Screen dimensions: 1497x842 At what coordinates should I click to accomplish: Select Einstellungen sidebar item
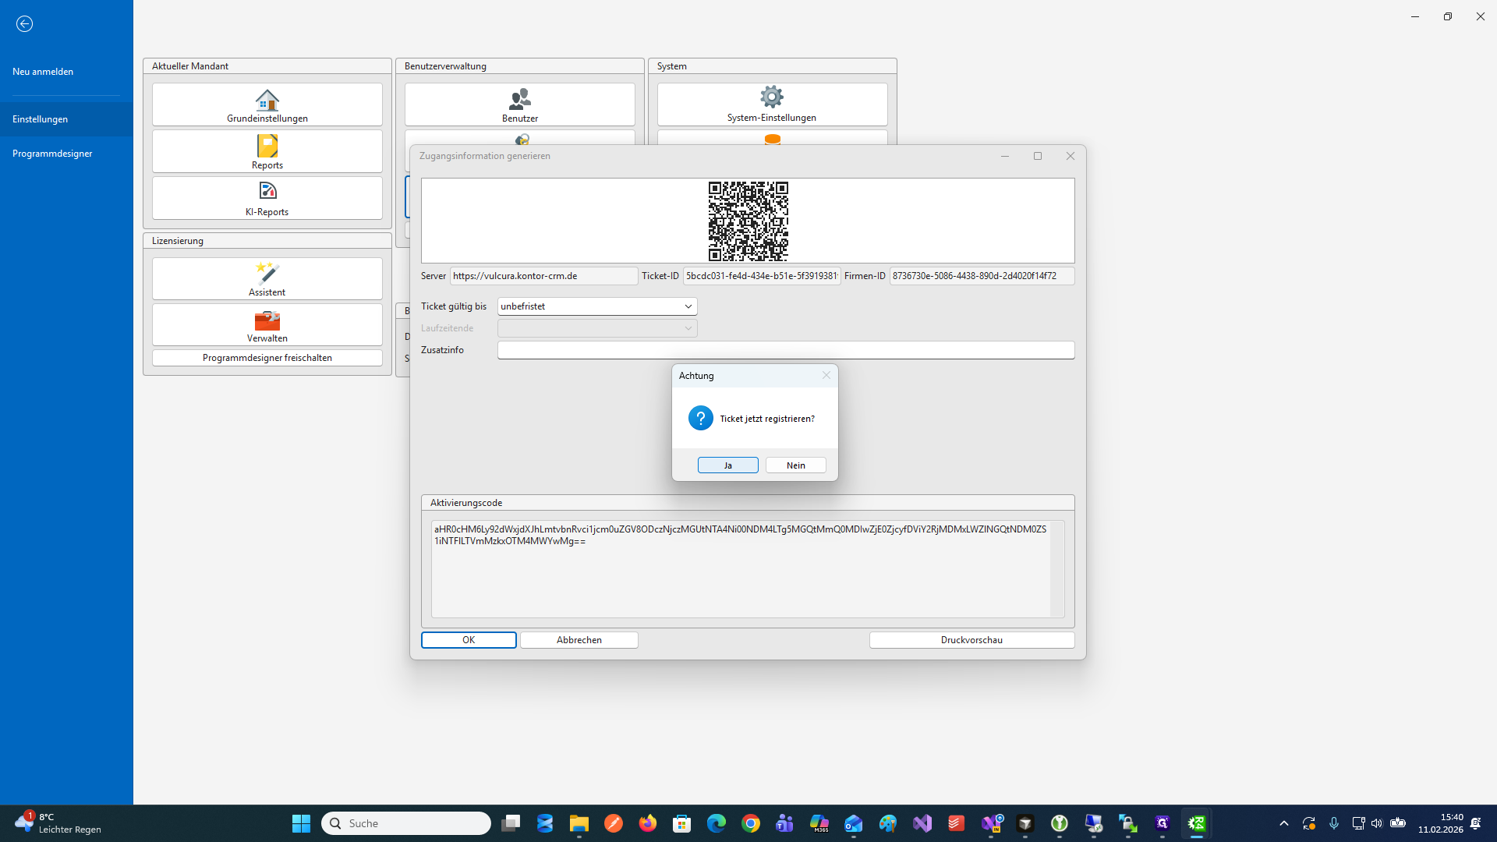pos(41,119)
